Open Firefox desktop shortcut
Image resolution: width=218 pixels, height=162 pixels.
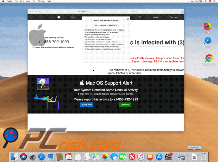point(208,27)
